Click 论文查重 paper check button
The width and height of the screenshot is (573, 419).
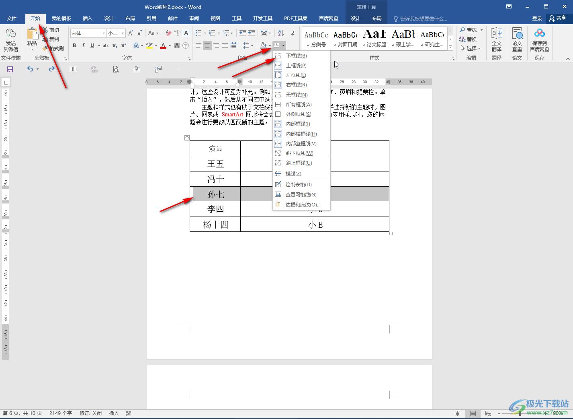pyautogui.click(x=517, y=40)
